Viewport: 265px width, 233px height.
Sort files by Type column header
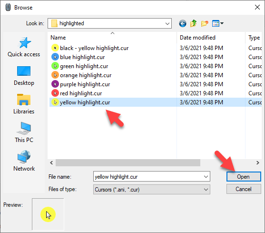(254, 37)
